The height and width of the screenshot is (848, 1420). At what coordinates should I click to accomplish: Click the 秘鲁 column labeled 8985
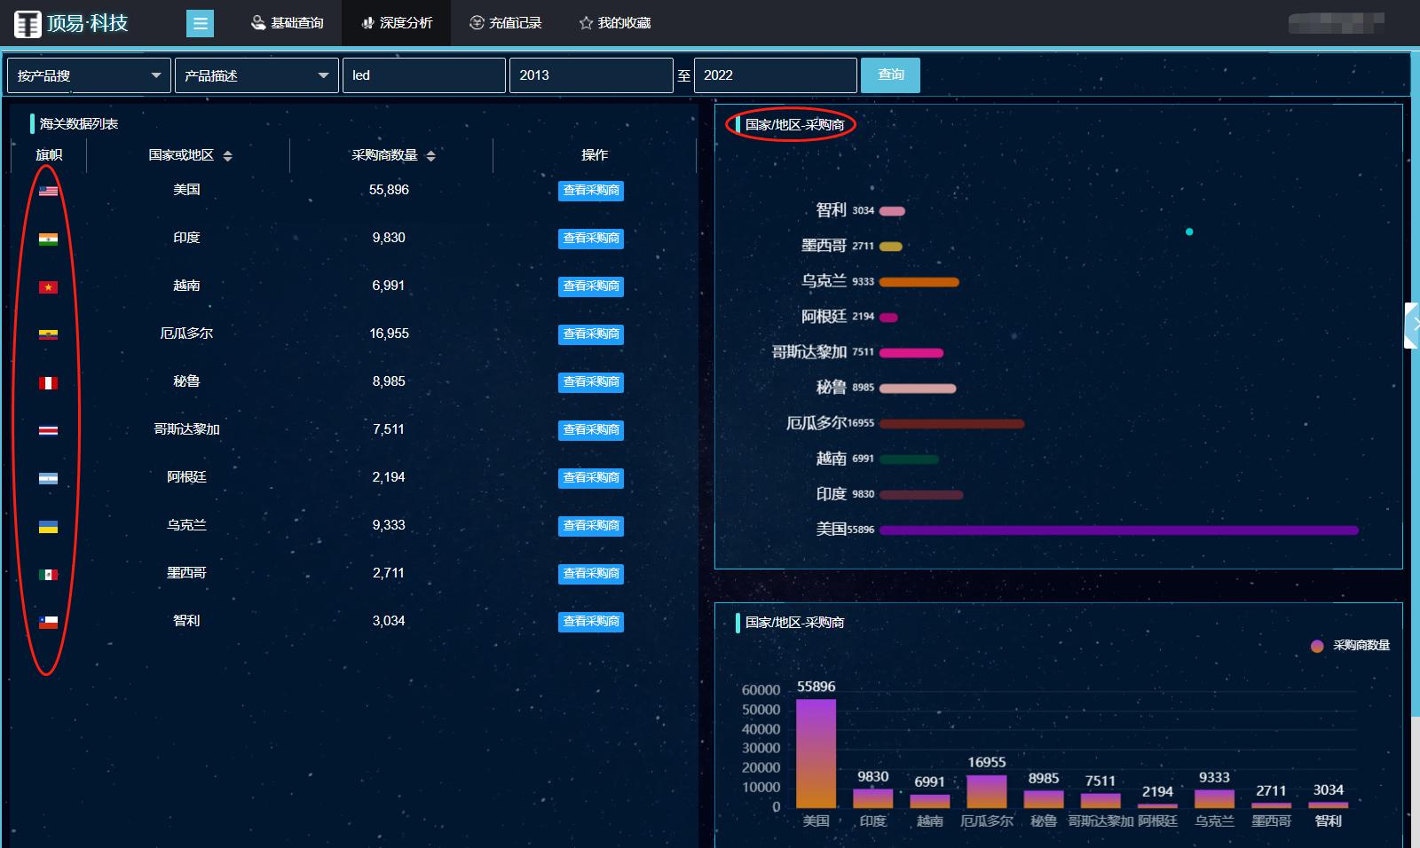pyautogui.click(x=1044, y=799)
